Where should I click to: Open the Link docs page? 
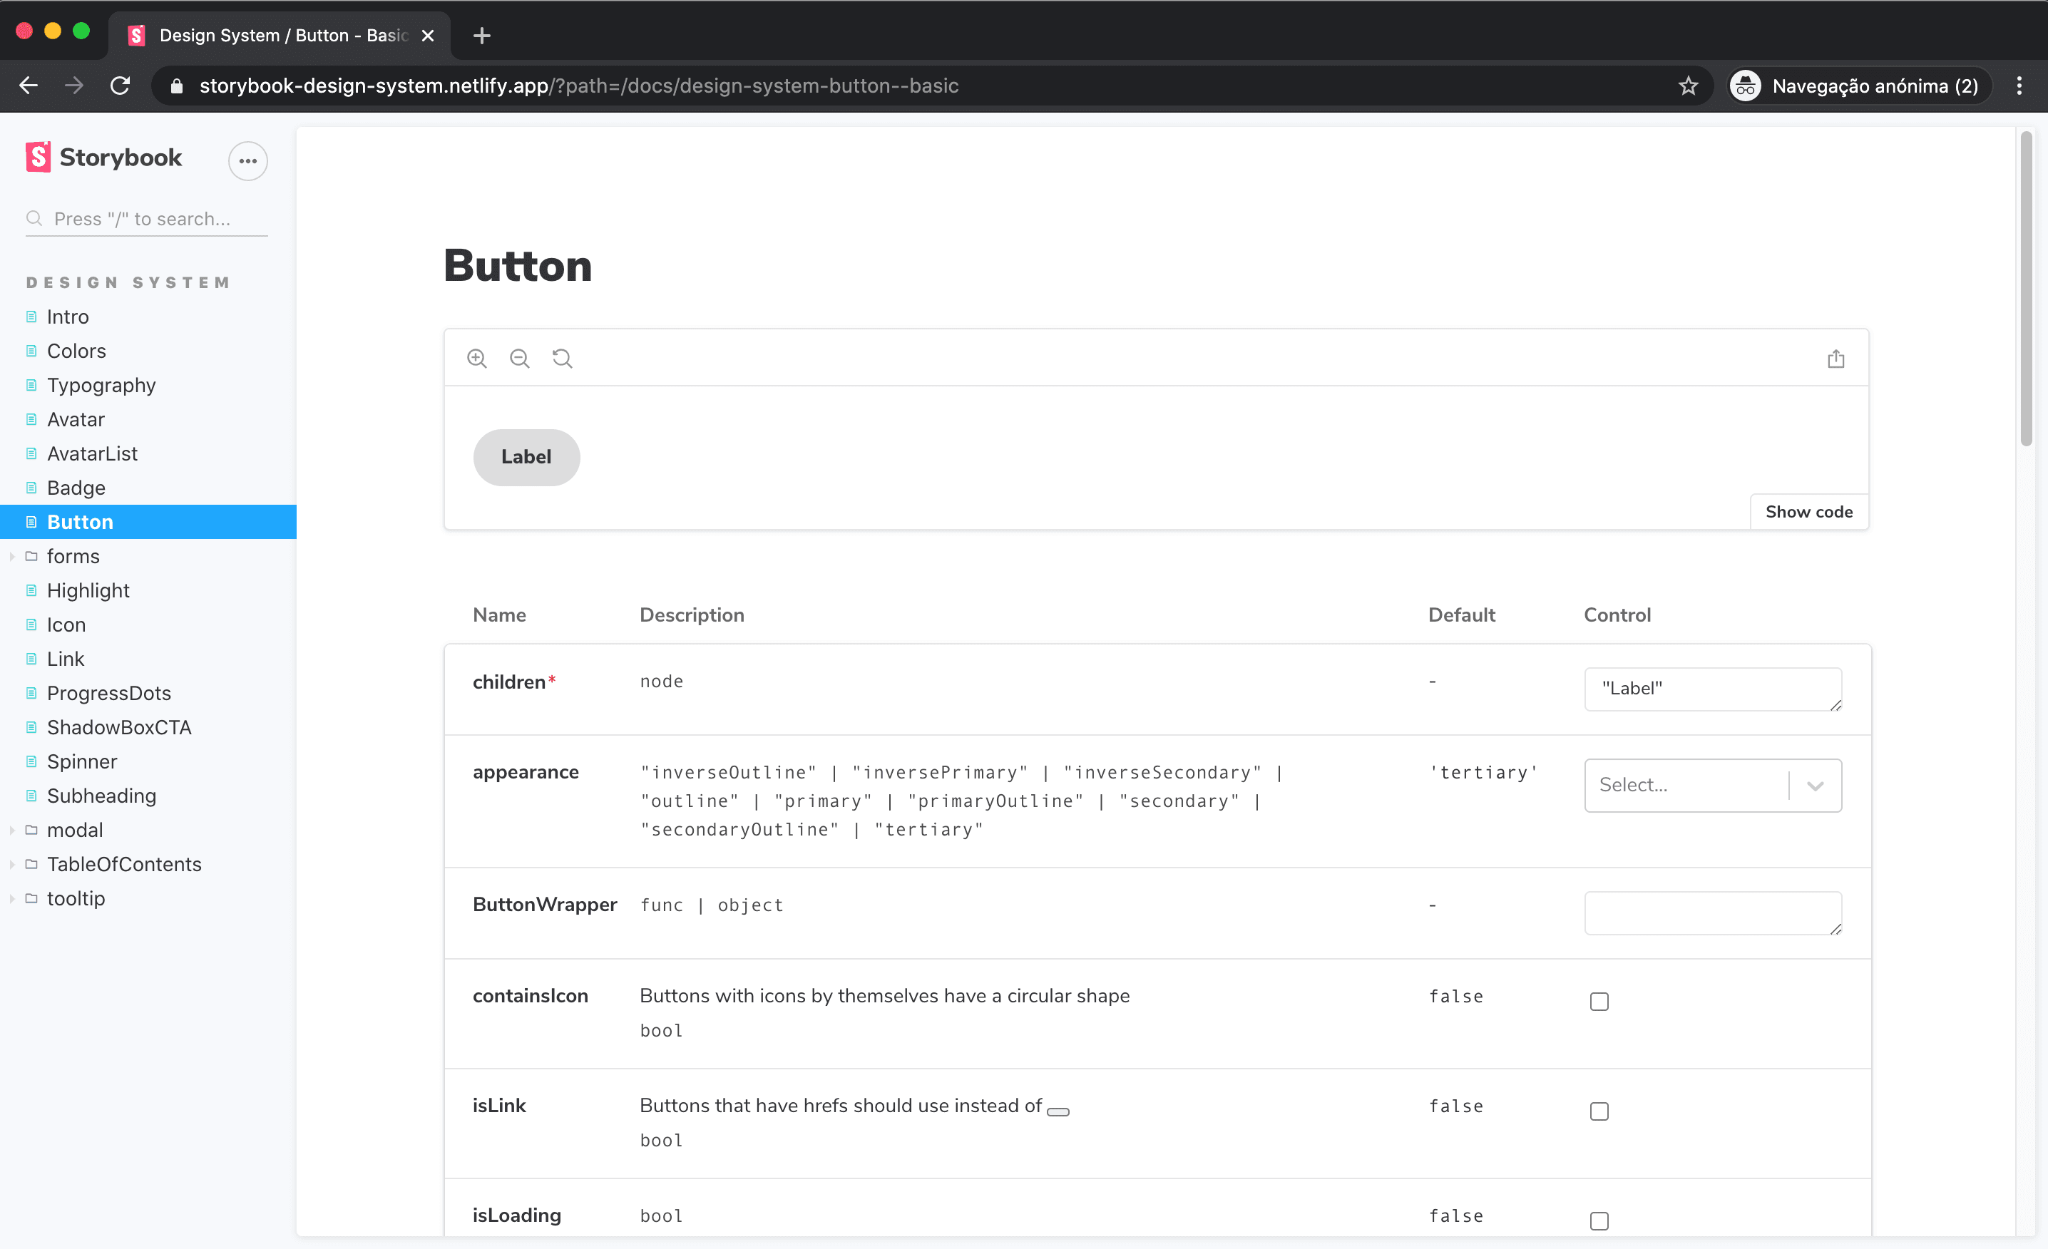(66, 659)
